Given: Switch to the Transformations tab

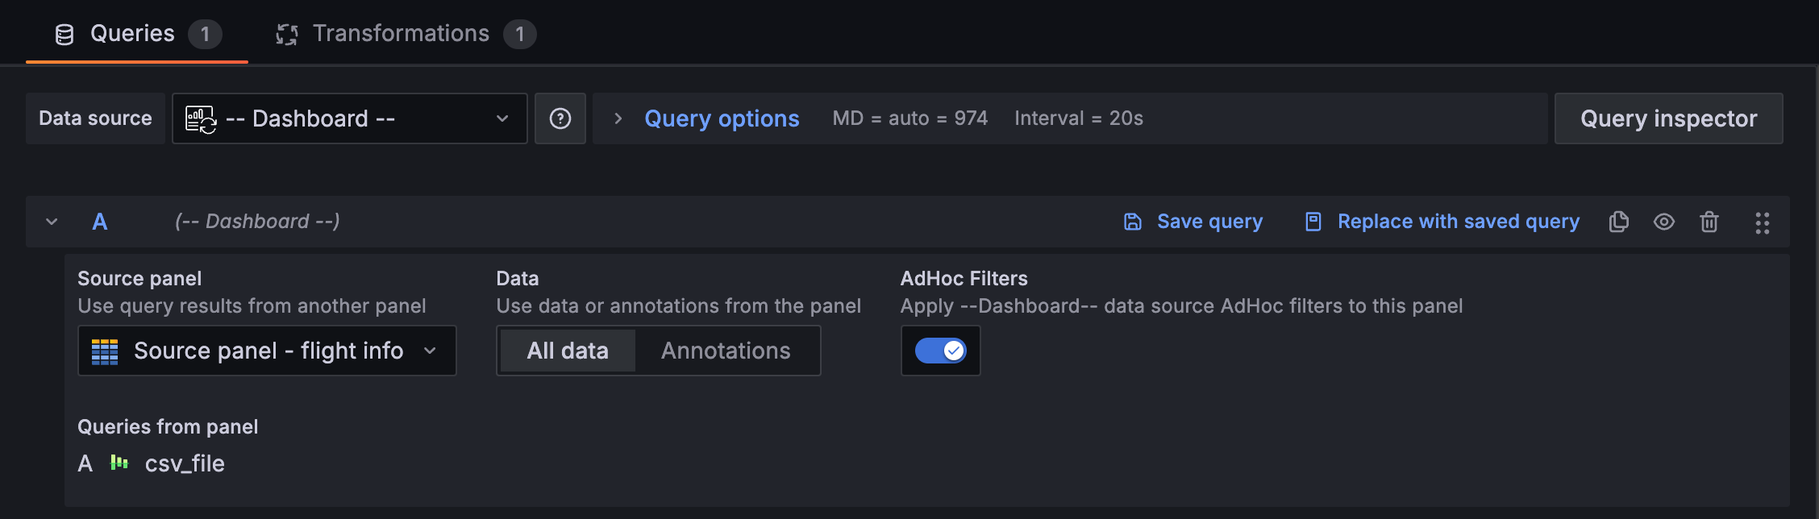Looking at the screenshot, I should [x=401, y=33].
